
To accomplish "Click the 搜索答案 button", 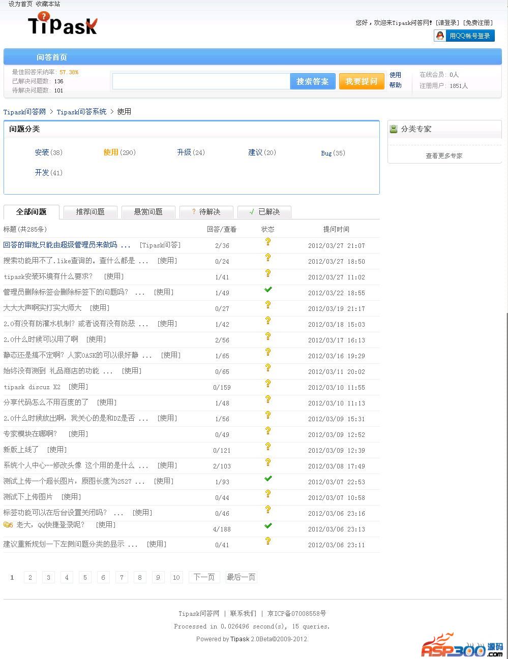I will 312,81.
